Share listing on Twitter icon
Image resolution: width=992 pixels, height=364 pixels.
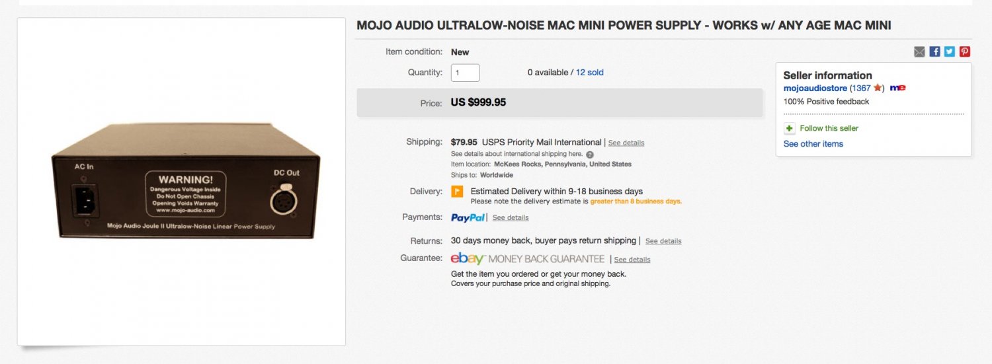point(950,52)
